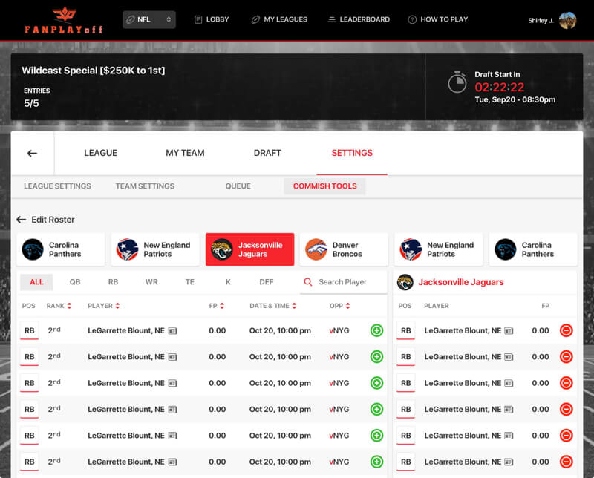Image resolution: width=594 pixels, height=478 pixels.
Task: Add first LeGarrette Blount row with green plus
Action: coord(376,330)
